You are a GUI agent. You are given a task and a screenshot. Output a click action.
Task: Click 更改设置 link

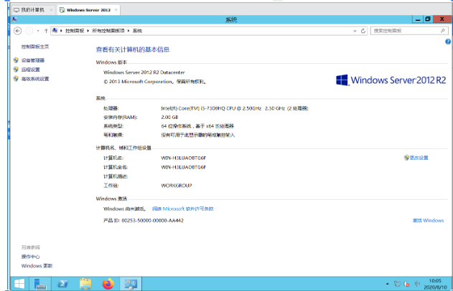click(419, 158)
